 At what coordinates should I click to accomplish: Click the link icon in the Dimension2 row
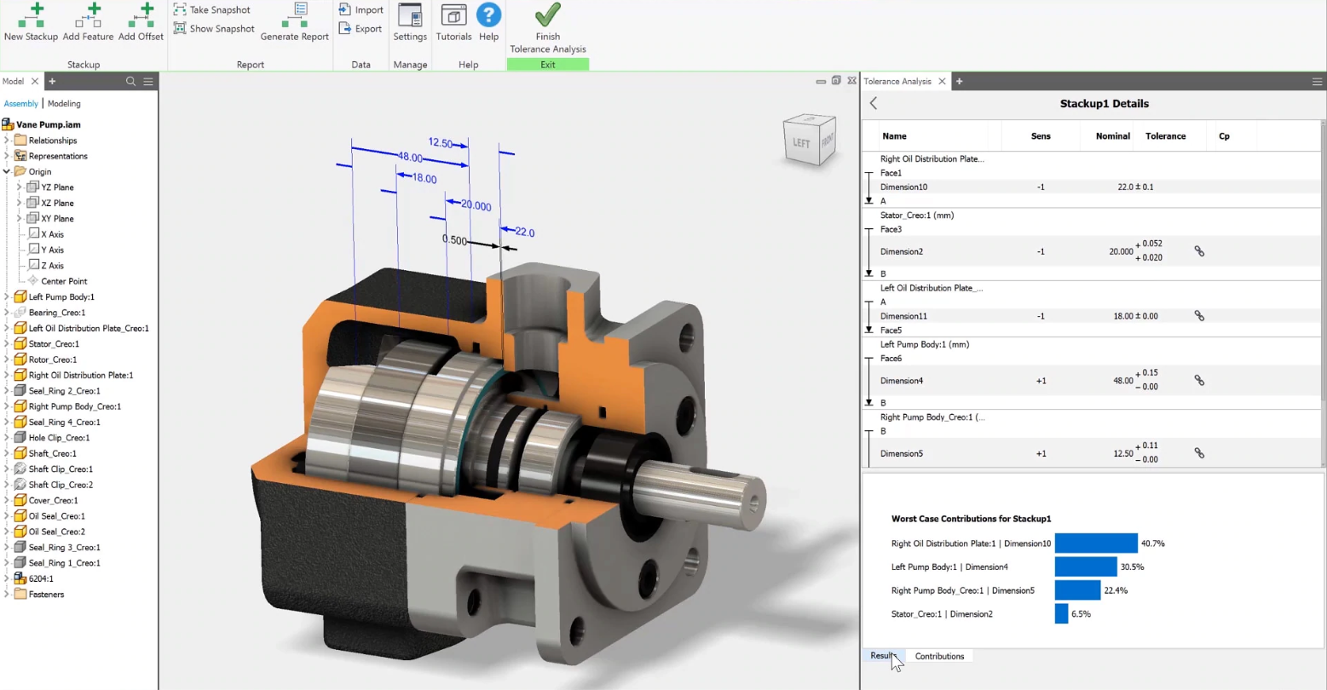tap(1199, 251)
